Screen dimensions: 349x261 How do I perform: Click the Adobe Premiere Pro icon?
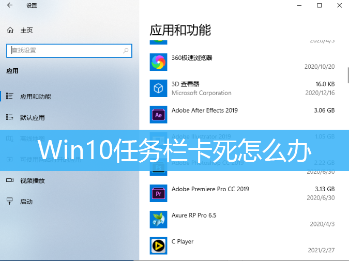158,193
